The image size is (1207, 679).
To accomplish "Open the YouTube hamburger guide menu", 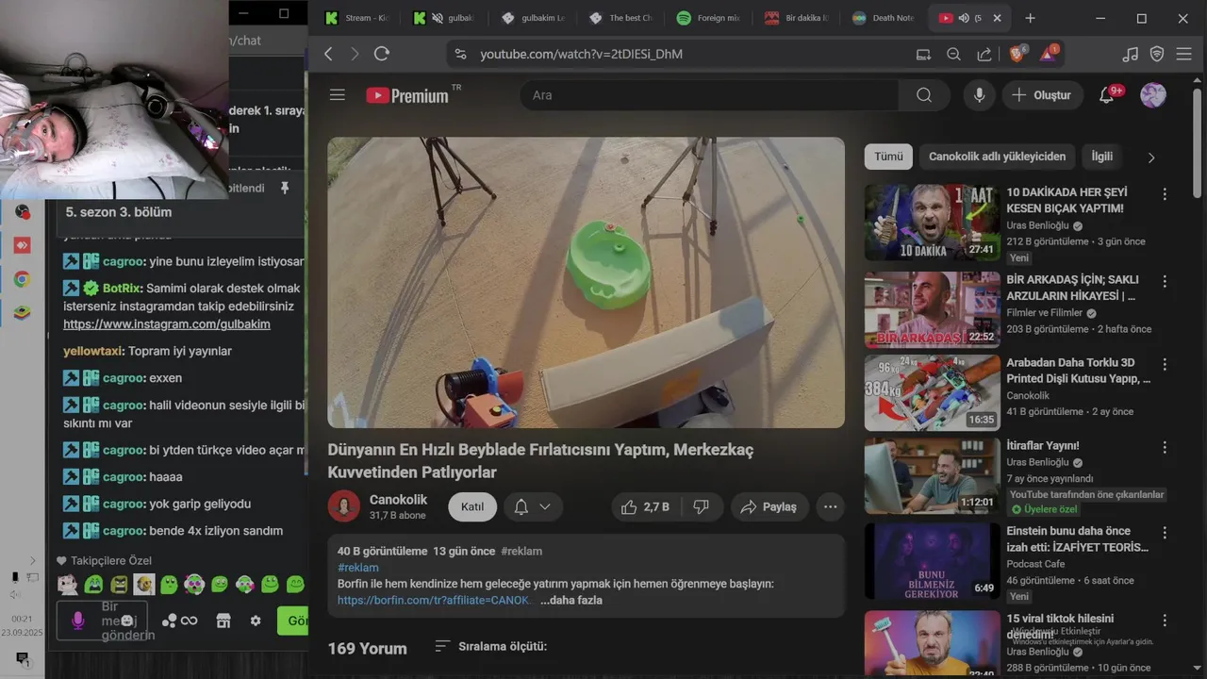I will tap(338, 95).
